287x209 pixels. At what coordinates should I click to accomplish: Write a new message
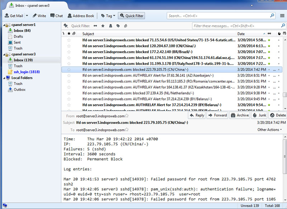point(39,16)
